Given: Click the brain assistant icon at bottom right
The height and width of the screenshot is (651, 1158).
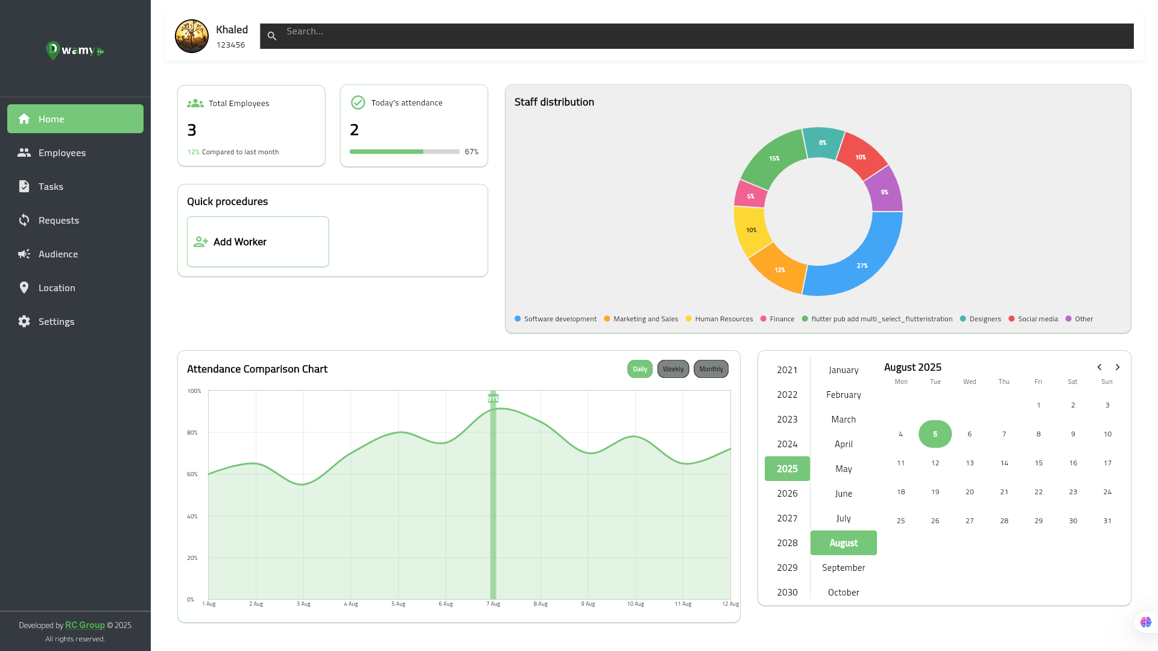Looking at the screenshot, I should coord(1145,622).
